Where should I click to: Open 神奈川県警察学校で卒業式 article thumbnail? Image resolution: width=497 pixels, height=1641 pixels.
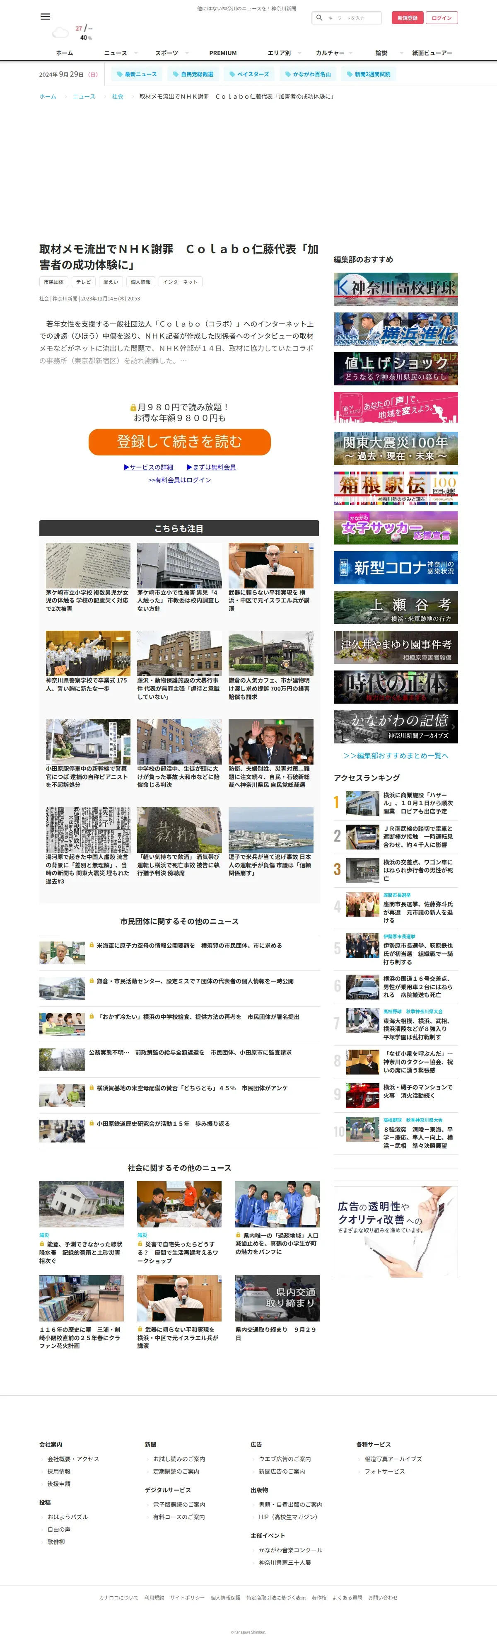(88, 653)
